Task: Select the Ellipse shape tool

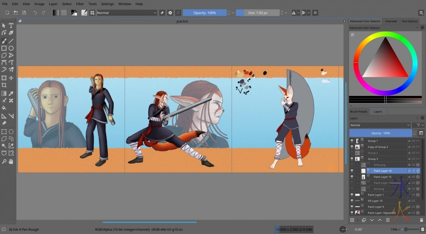Action: pos(11,48)
